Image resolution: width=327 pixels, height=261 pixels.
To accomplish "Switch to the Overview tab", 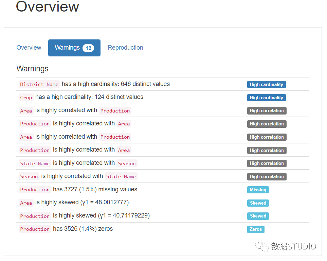I will coord(29,48).
